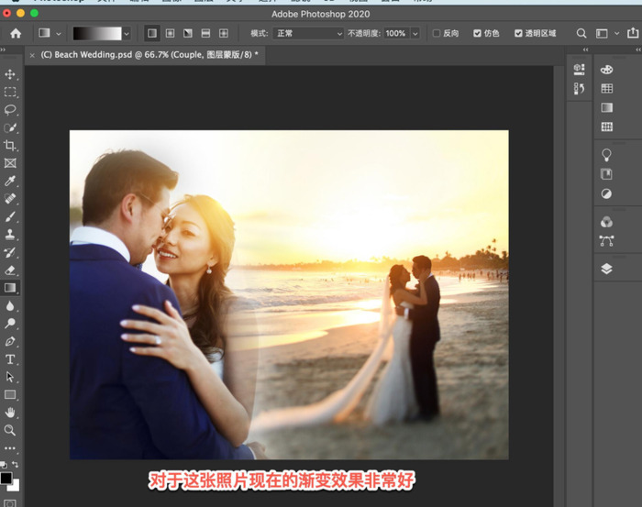Open the Color panel icon

[x=607, y=70]
